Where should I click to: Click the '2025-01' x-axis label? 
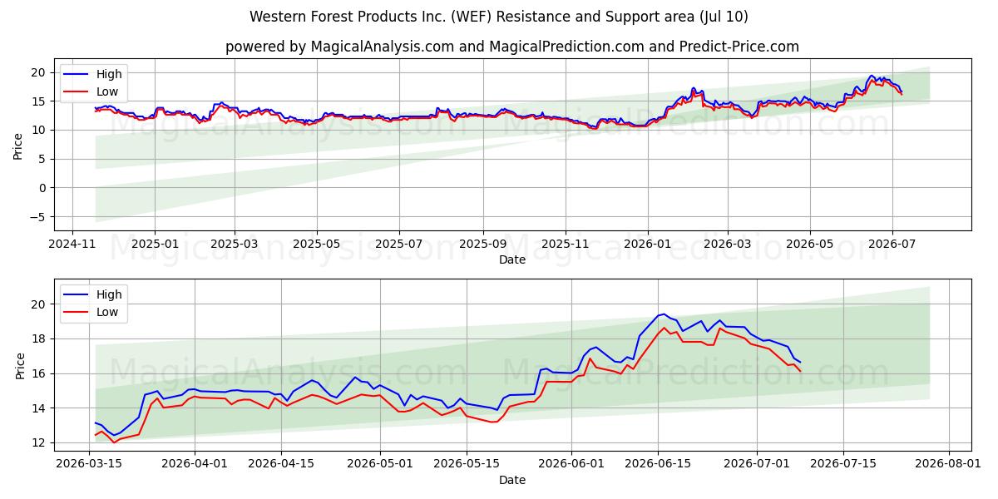155,245
